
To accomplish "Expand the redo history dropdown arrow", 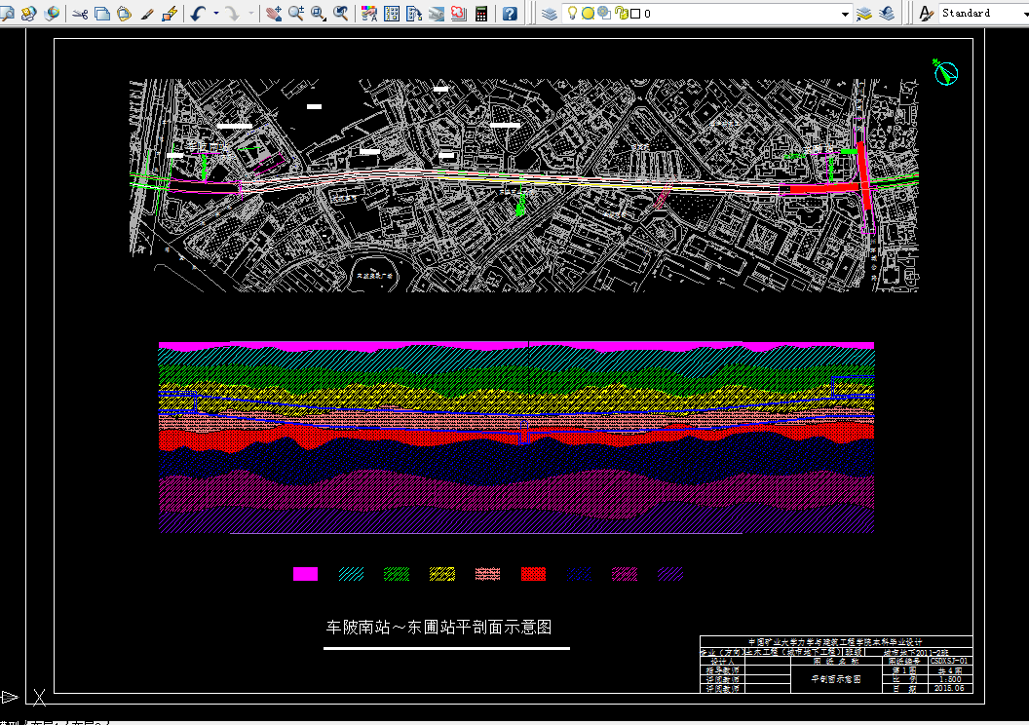I will (250, 13).
